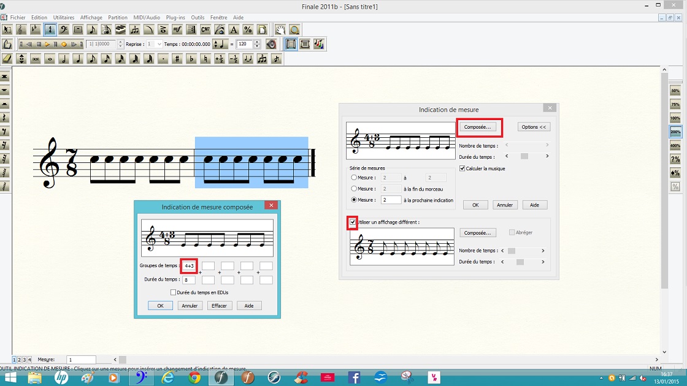
Task: Select the Time Signature tool in toolbar
Action: (50, 29)
